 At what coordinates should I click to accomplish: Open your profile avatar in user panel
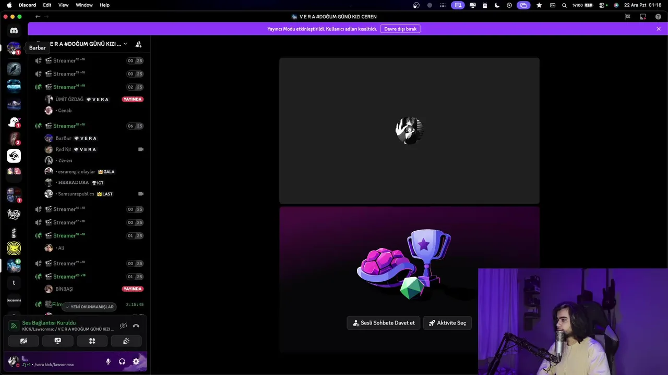click(x=13, y=361)
